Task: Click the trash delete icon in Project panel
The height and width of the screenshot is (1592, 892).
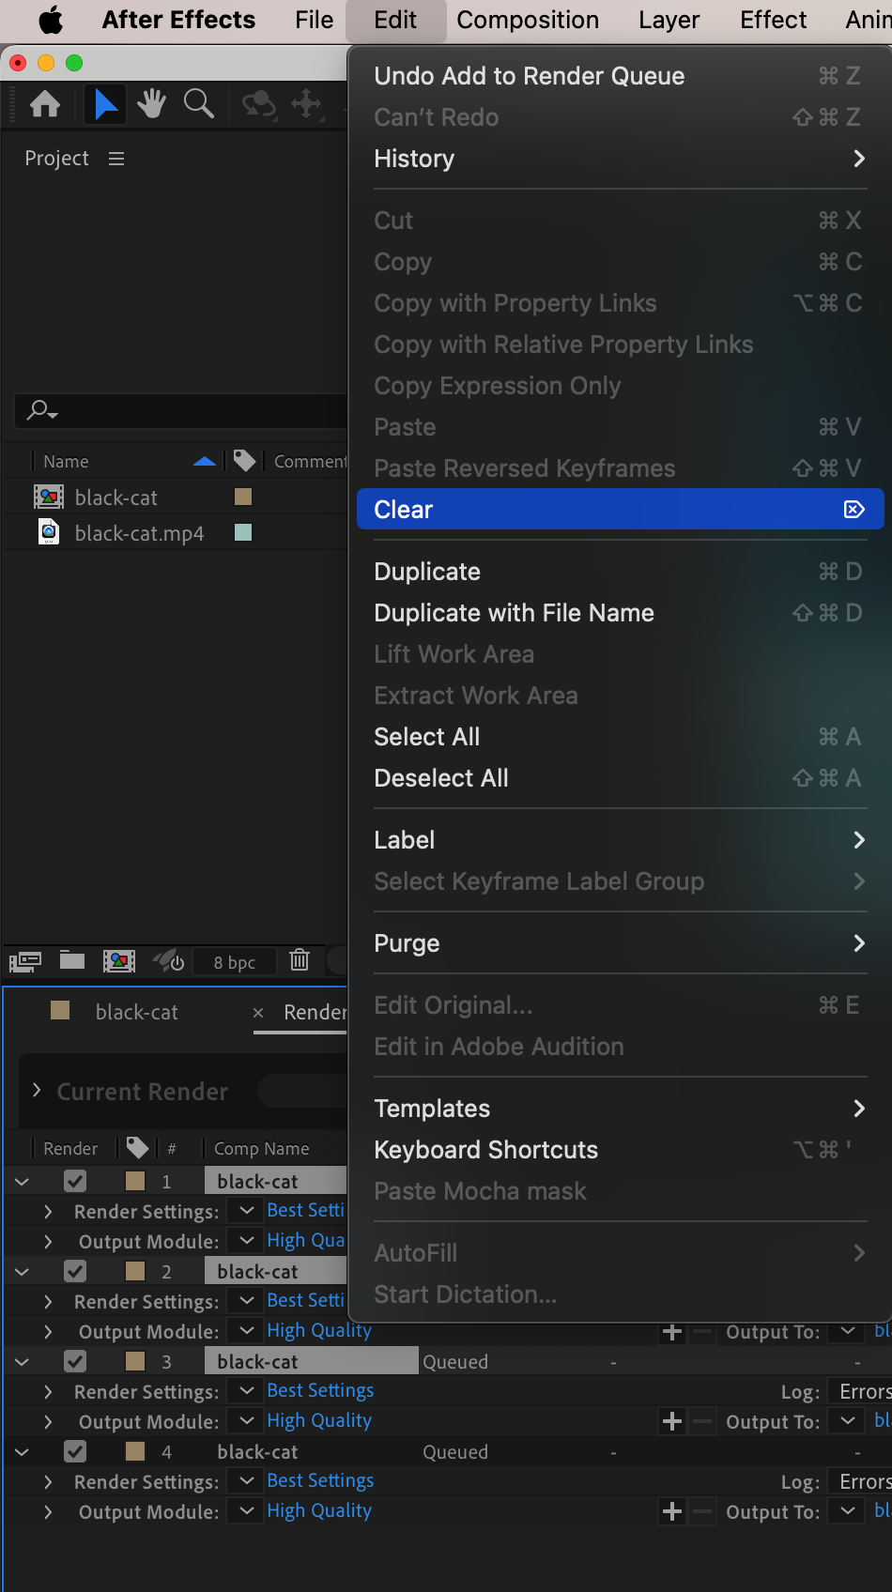Action: point(300,960)
